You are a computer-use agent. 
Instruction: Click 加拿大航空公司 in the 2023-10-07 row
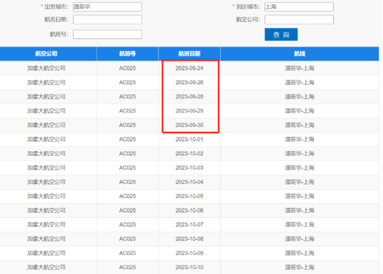tap(46, 224)
